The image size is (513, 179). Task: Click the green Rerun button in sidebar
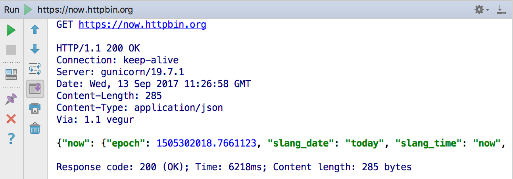click(11, 30)
